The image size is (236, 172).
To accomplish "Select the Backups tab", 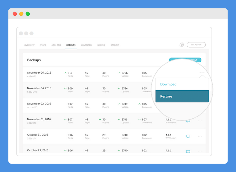I will tap(71, 45).
